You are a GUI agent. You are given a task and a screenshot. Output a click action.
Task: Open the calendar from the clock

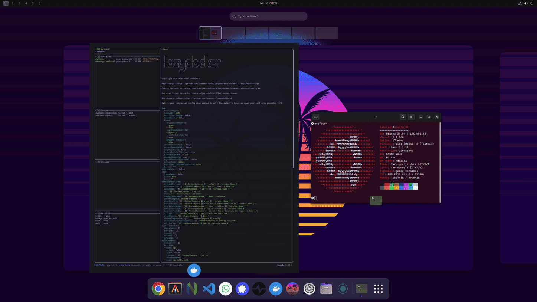268,3
